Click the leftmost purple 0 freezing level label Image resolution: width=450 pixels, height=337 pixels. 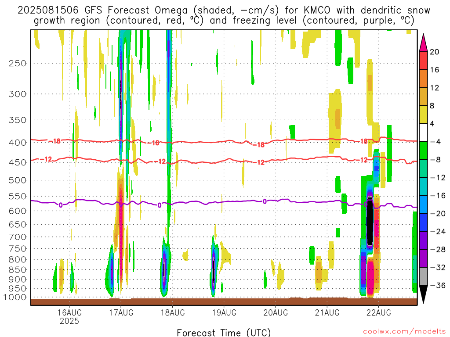coord(61,205)
